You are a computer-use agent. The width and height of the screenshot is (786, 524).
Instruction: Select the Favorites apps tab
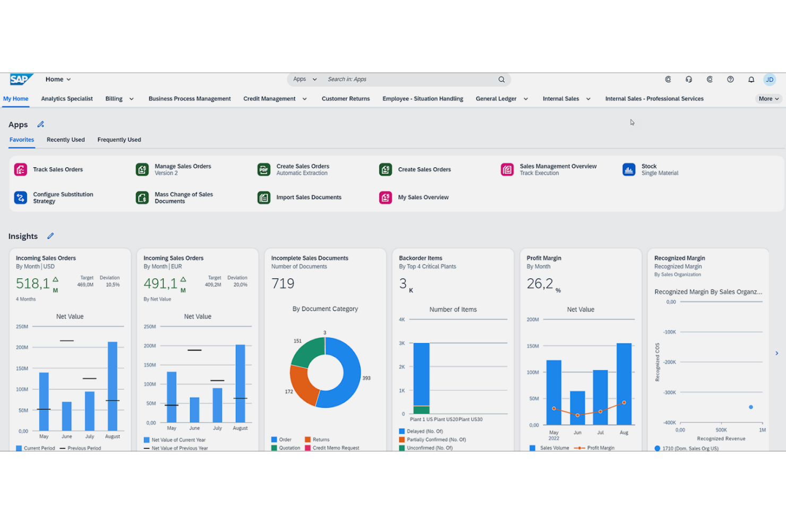(22, 140)
